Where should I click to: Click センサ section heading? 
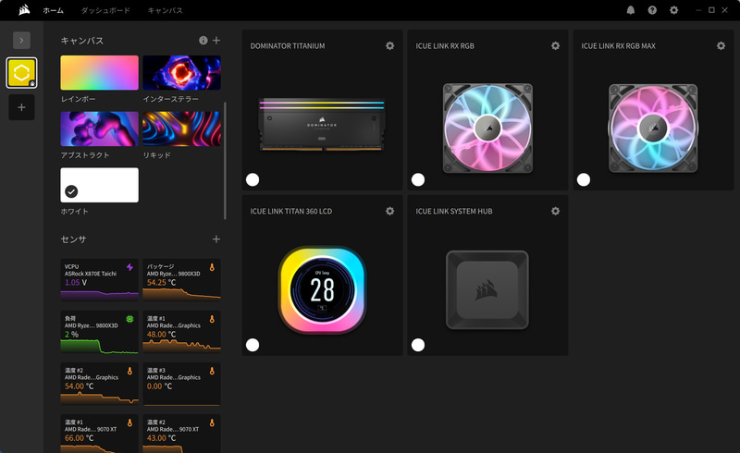(x=74, y=239)
